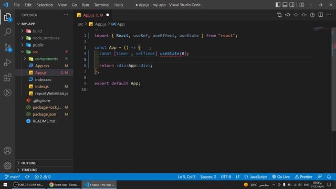Start server with Go Live

pyautogui.click(x=281, y=177)
